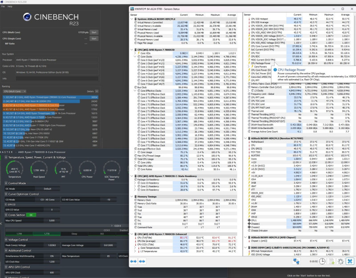Screen dimensions: 356x278
Task: Collapse the C-State Residency sensor group
Action: (131, 176)
